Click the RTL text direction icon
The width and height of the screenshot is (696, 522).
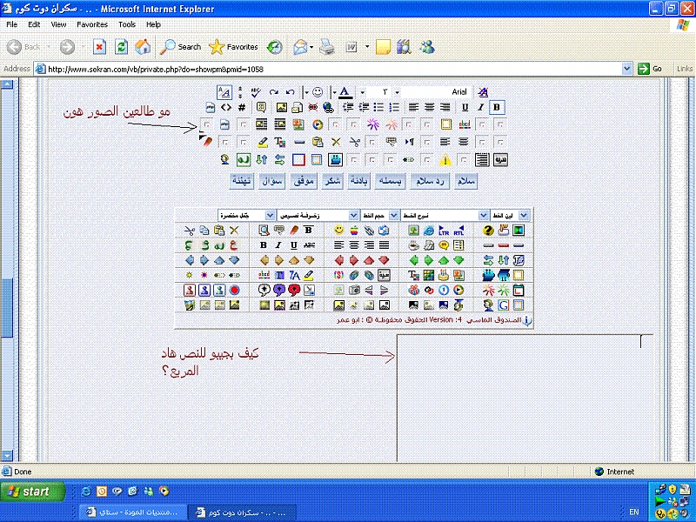[x=459, y=231]
